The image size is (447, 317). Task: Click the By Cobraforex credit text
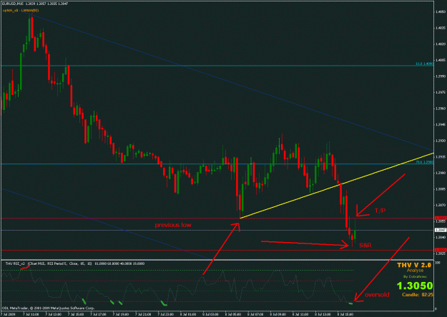point(415,276)
